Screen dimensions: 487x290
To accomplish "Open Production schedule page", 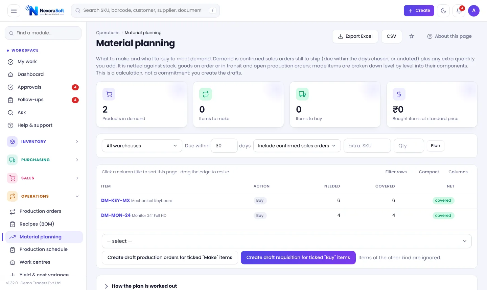I will pyautogui.click(x=43, y=250).
